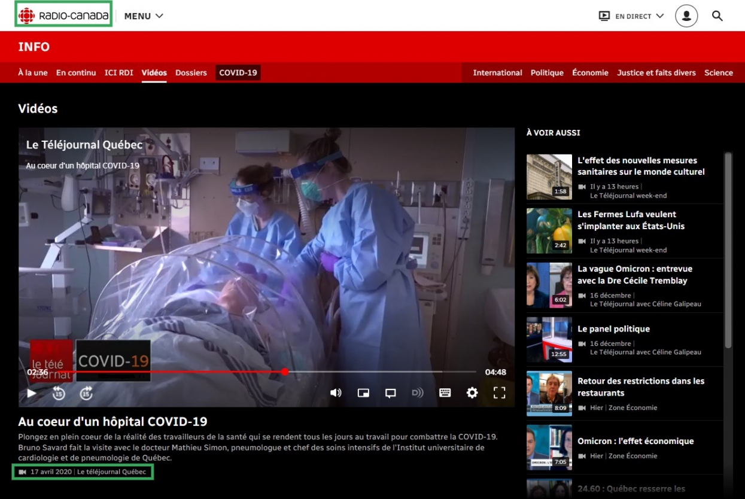The width and height of the screenshot is (745, 499).
Task: Enter fullscreen video mode
Action: [x=499, y=393]
